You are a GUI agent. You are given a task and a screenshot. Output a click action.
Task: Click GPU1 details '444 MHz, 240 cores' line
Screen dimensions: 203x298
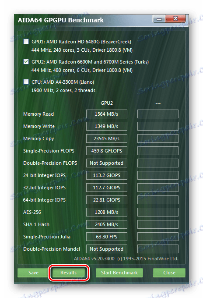82,50
